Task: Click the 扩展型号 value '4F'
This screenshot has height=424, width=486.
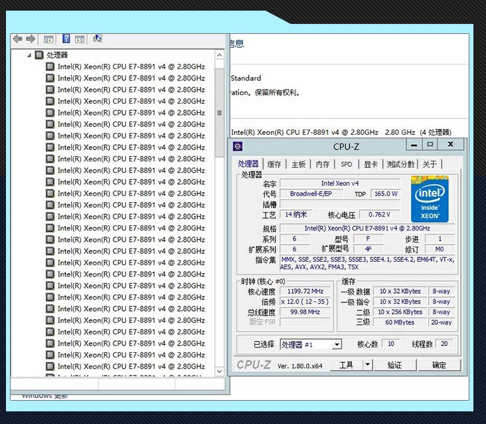Action: pos(368,249)
